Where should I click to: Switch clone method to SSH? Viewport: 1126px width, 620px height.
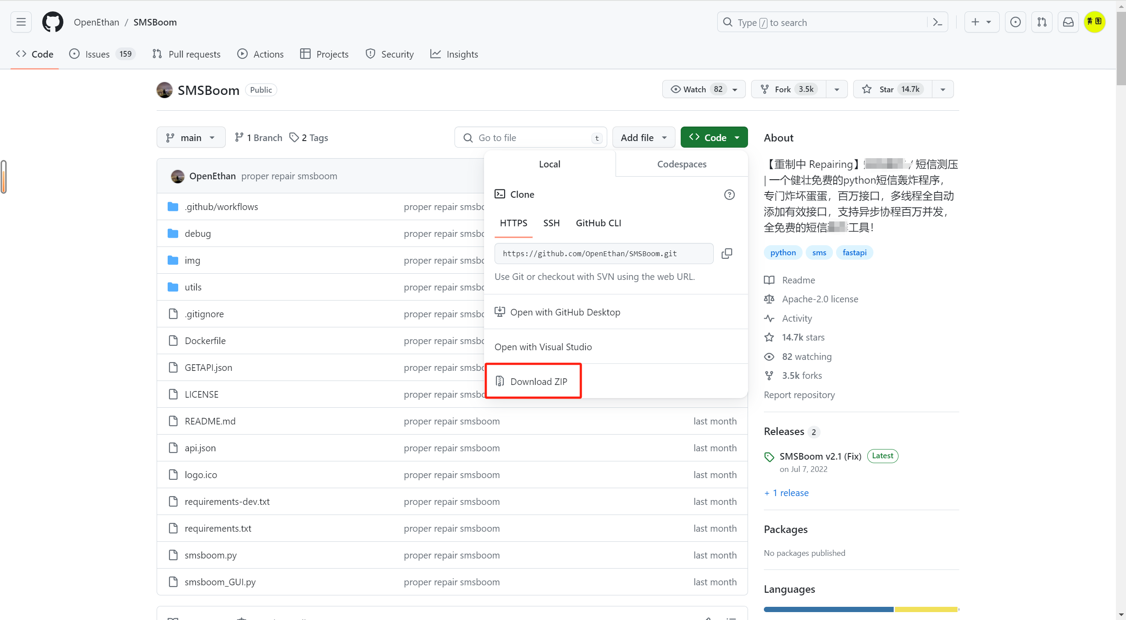click(551, 223)
